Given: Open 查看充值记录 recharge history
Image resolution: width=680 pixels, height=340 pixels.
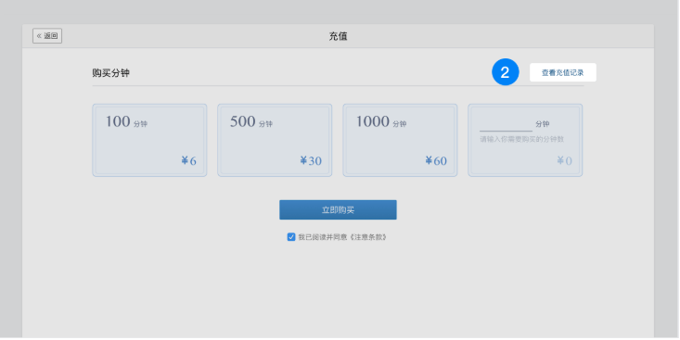Looking at the screenshot, I should point(562,72).
